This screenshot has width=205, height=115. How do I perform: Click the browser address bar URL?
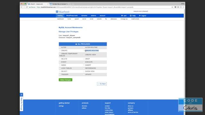85,7
